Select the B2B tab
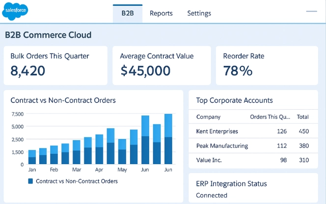The width and height of the screenshot is (326, 204). [x=128, y=13]
